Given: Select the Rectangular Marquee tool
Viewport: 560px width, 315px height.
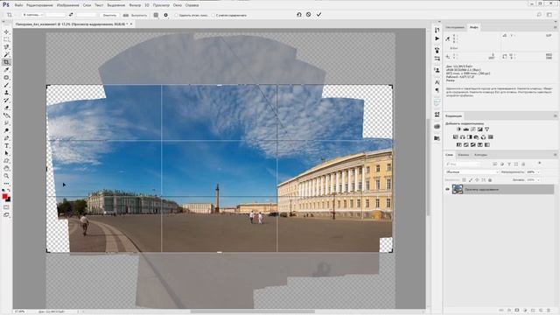Looking at the screenshot, I should [x=6, y=39].
